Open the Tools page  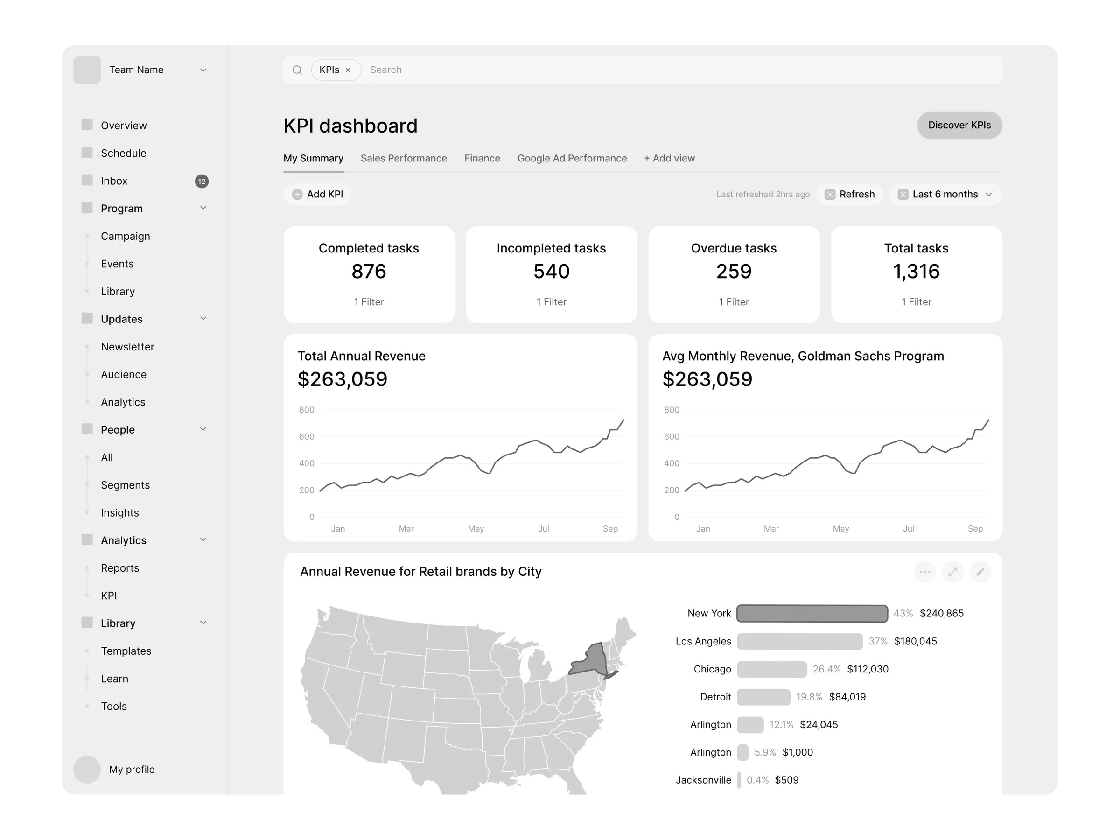tap(113, 707)
